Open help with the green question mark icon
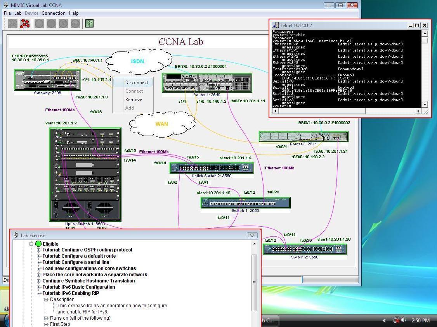The height and width of the screenshot is (327, 437). (x=89, y=24)
